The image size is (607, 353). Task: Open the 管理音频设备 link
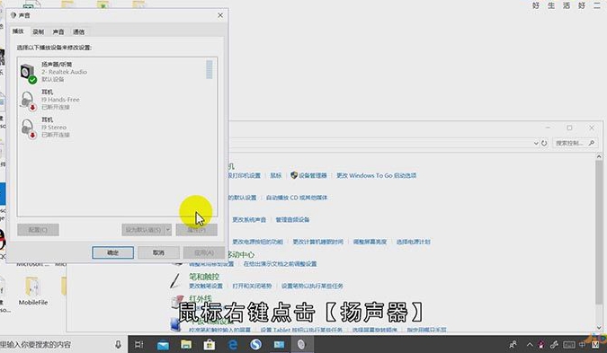tap(292, 219)
